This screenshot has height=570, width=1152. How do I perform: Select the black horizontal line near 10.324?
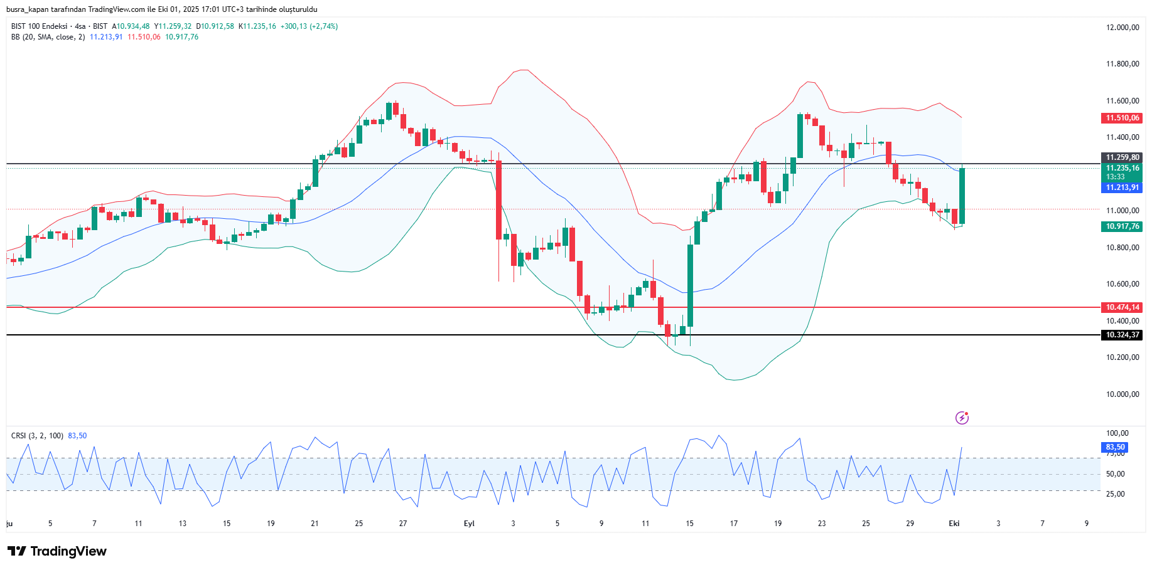[x=377, y=335]
